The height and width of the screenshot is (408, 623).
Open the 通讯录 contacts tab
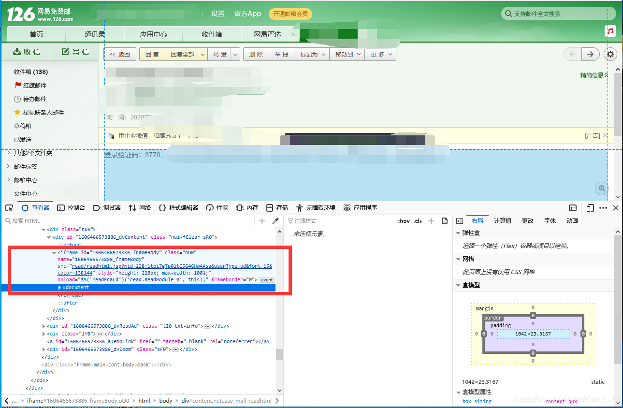[x=94, y=34]
